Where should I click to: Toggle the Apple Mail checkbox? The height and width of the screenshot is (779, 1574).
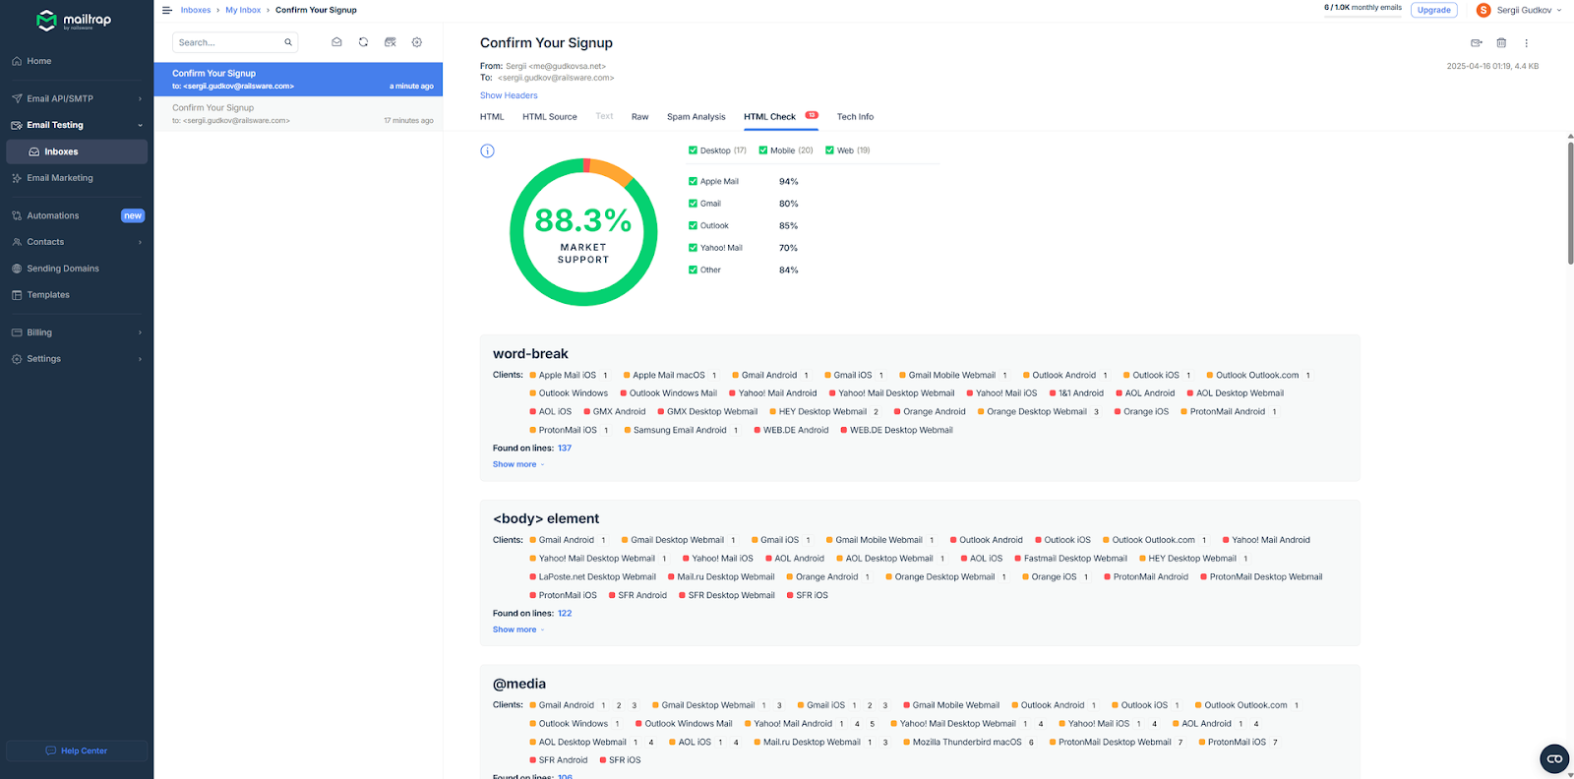tap(693, 181)
